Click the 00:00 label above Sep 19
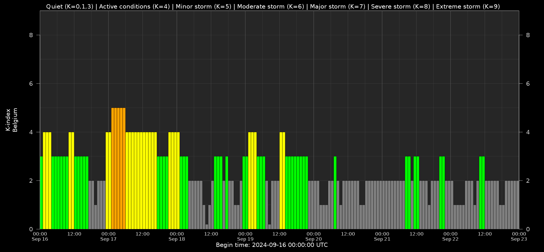 tap(245, 234)
